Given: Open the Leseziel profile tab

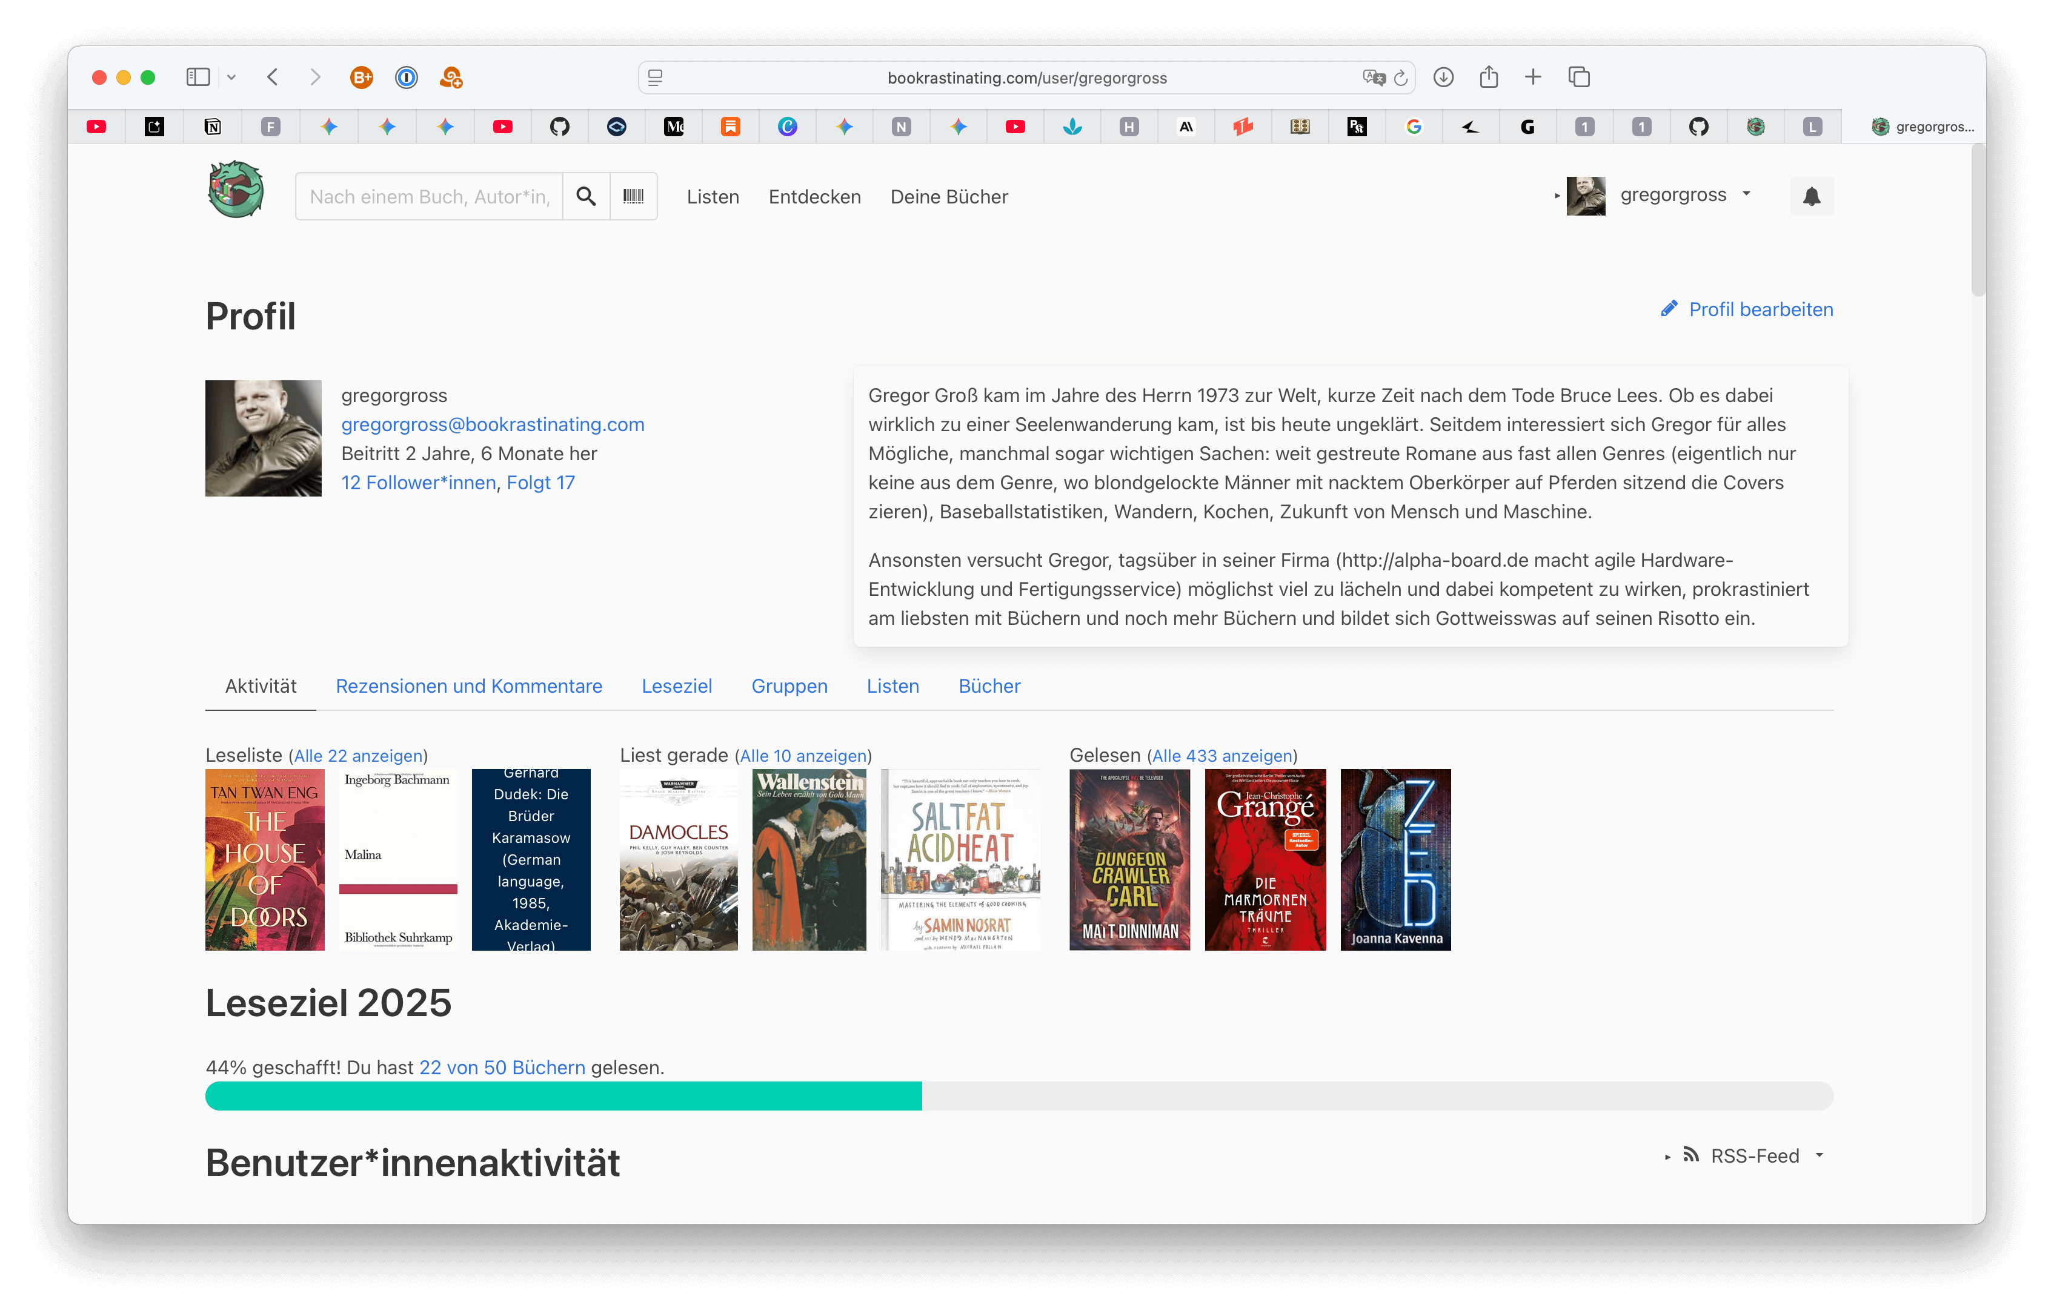Looking at the screenshot, I should 676,685.
